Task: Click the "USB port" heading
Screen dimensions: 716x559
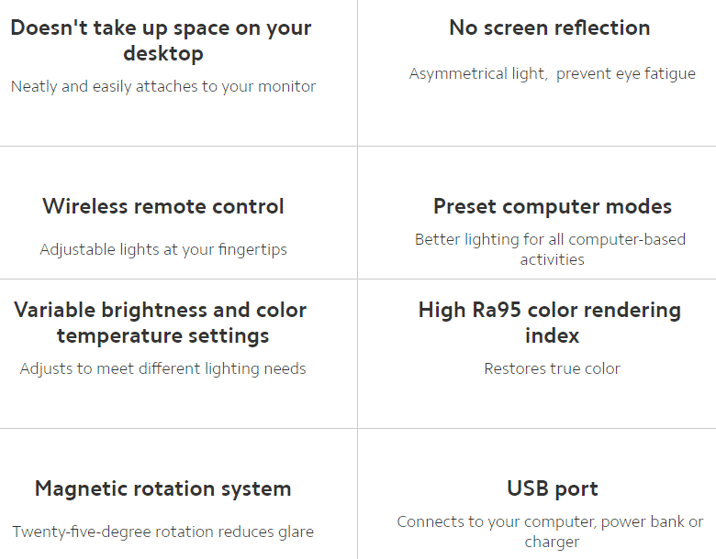Action: click(x=553, y=488)
